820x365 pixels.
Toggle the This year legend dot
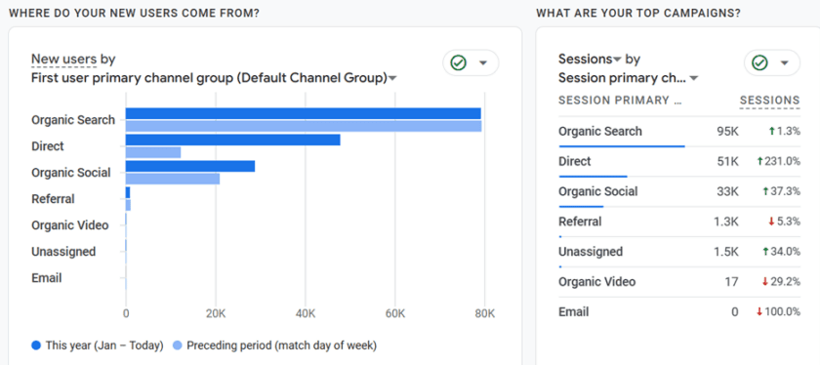[x=36, y=345]
